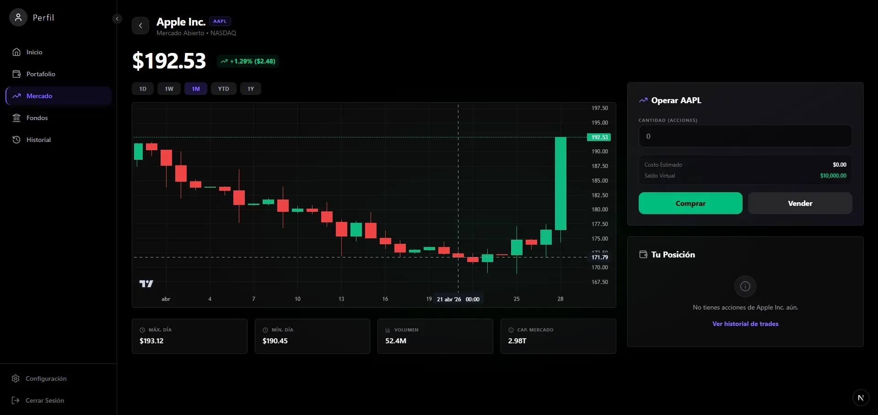The width and height of the screenshot is (878, 415).
Task: Click the AAPL ticker badge
Action: click(x=220, y=21)
